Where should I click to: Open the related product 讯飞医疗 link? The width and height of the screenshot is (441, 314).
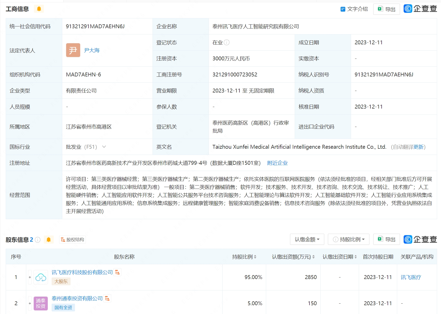(411, 277)
